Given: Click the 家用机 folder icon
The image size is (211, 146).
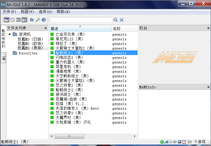Looking at the screenshot, I should point(15,34).
